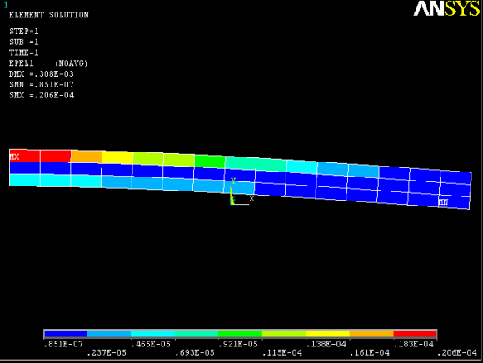The image size is (483, 363).
Task: Click the EPEL1 (NOAVG) label
Action: [48, 63]
